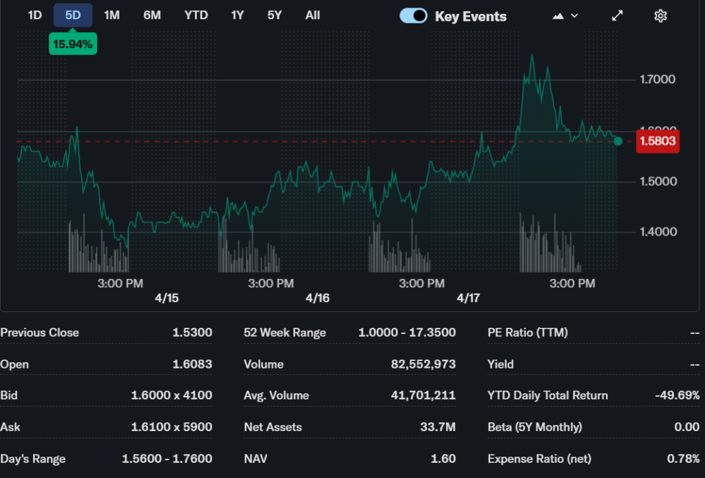Image resolution: width=705 pixels, height=478 pixels.
Task: Show the 5Y time range
Action: 275,15
